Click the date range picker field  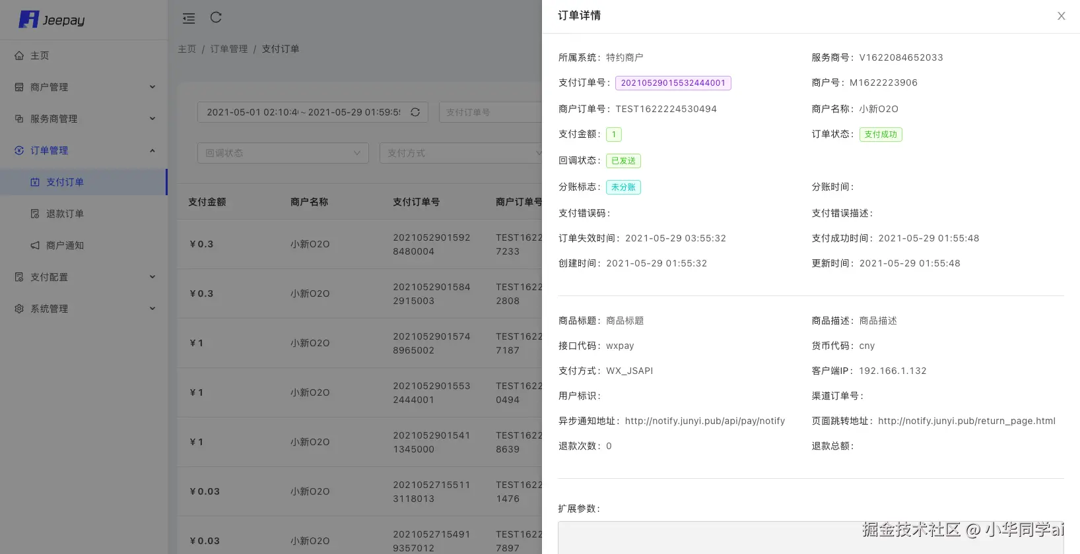click(x=313, y=112)
